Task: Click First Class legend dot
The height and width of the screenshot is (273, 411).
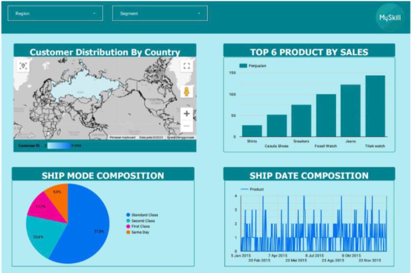Action: click(x=128, y=226)
